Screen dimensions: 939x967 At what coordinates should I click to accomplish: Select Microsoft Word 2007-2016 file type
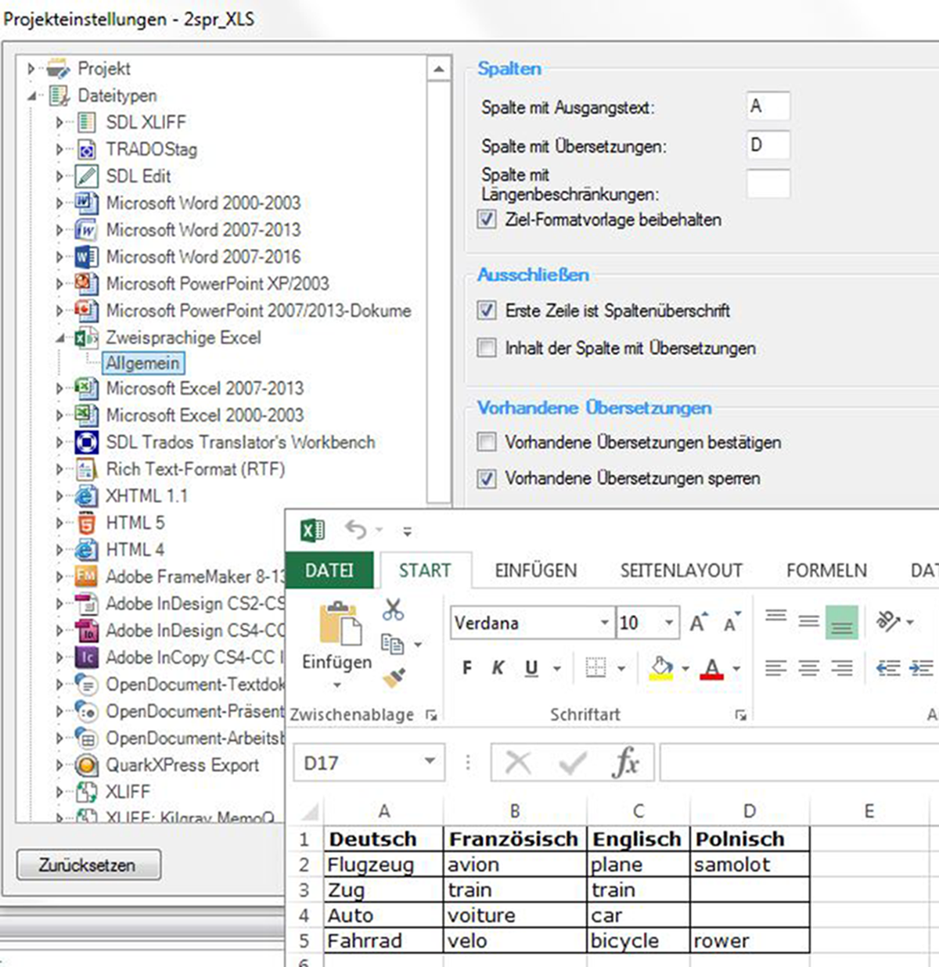coord(203,257)
